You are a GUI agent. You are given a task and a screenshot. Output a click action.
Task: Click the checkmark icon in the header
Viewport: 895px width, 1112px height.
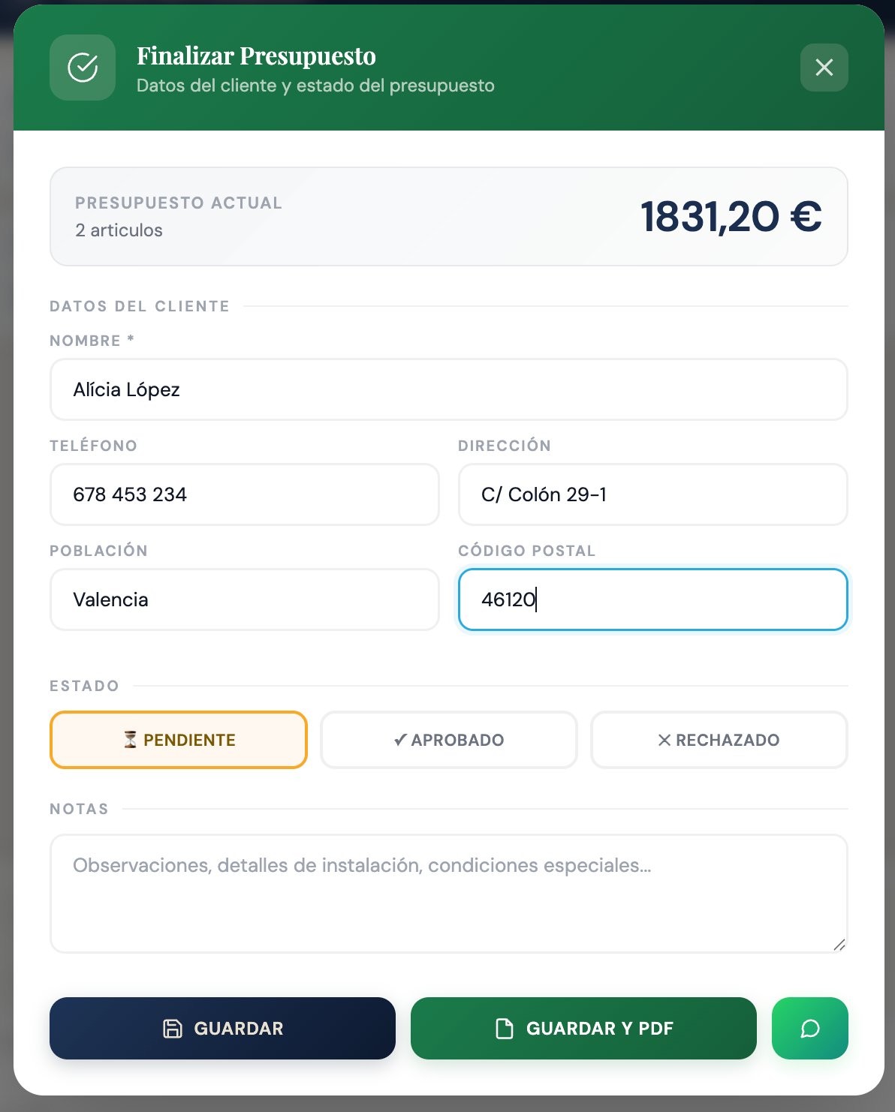[x=83, y=68]
